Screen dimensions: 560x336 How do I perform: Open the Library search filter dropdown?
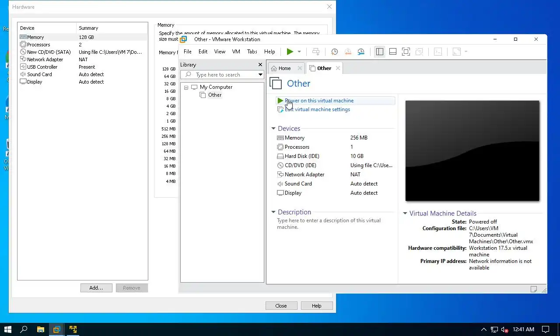click(x=260, y=75)
